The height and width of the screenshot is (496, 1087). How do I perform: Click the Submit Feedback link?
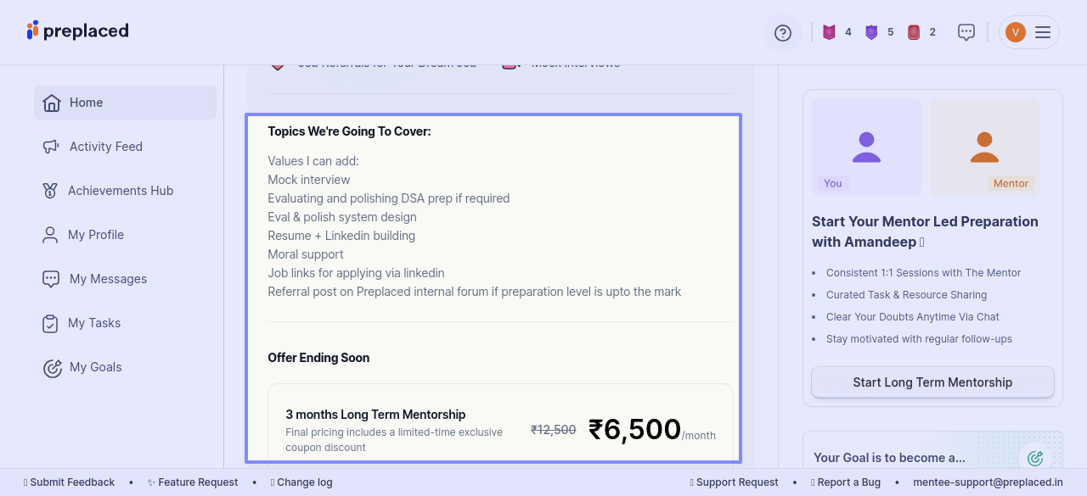click(x=72, y=482)
